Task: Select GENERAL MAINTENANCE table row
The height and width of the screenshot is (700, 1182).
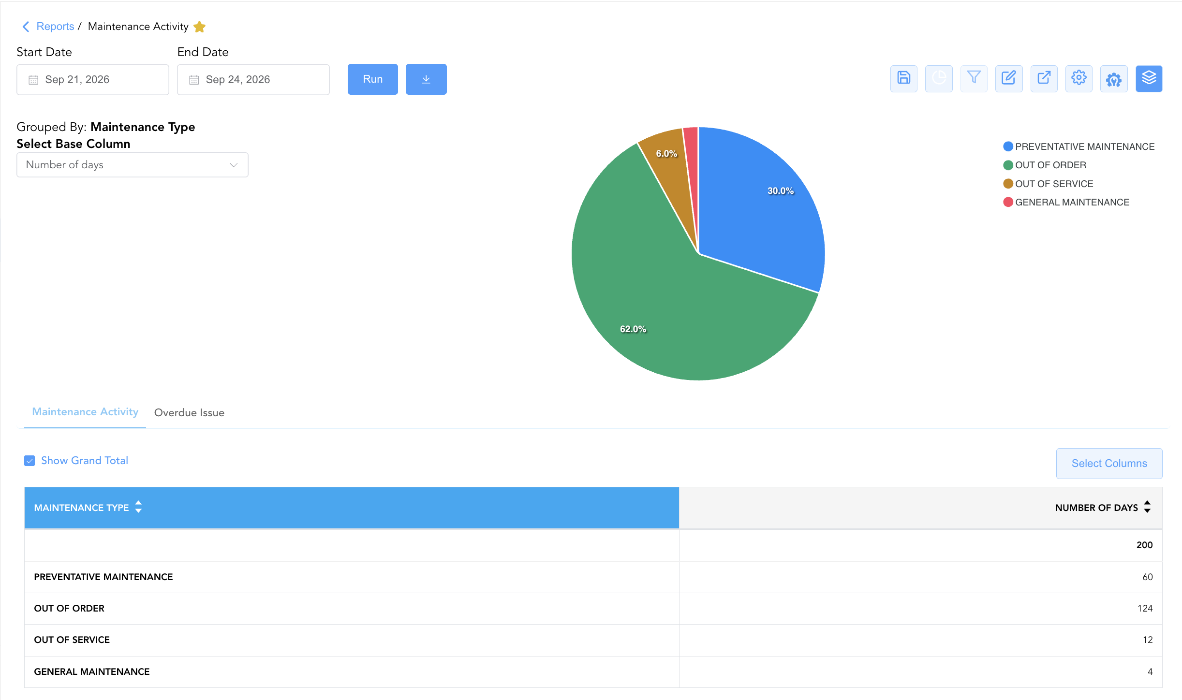Action: click(593, 672)
